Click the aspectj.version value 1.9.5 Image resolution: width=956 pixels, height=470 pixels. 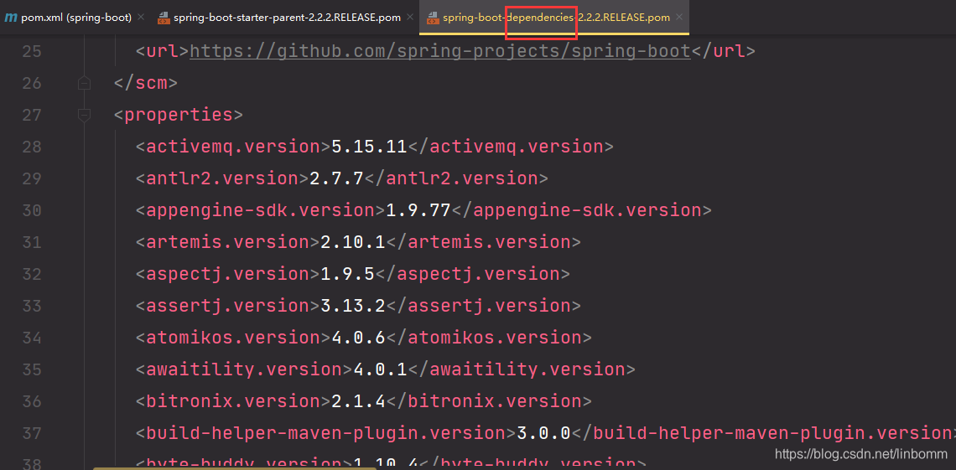tap(347, 273)
